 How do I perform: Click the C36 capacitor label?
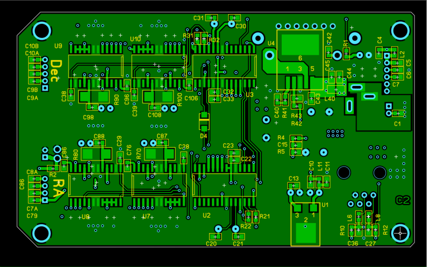point(353,244)
